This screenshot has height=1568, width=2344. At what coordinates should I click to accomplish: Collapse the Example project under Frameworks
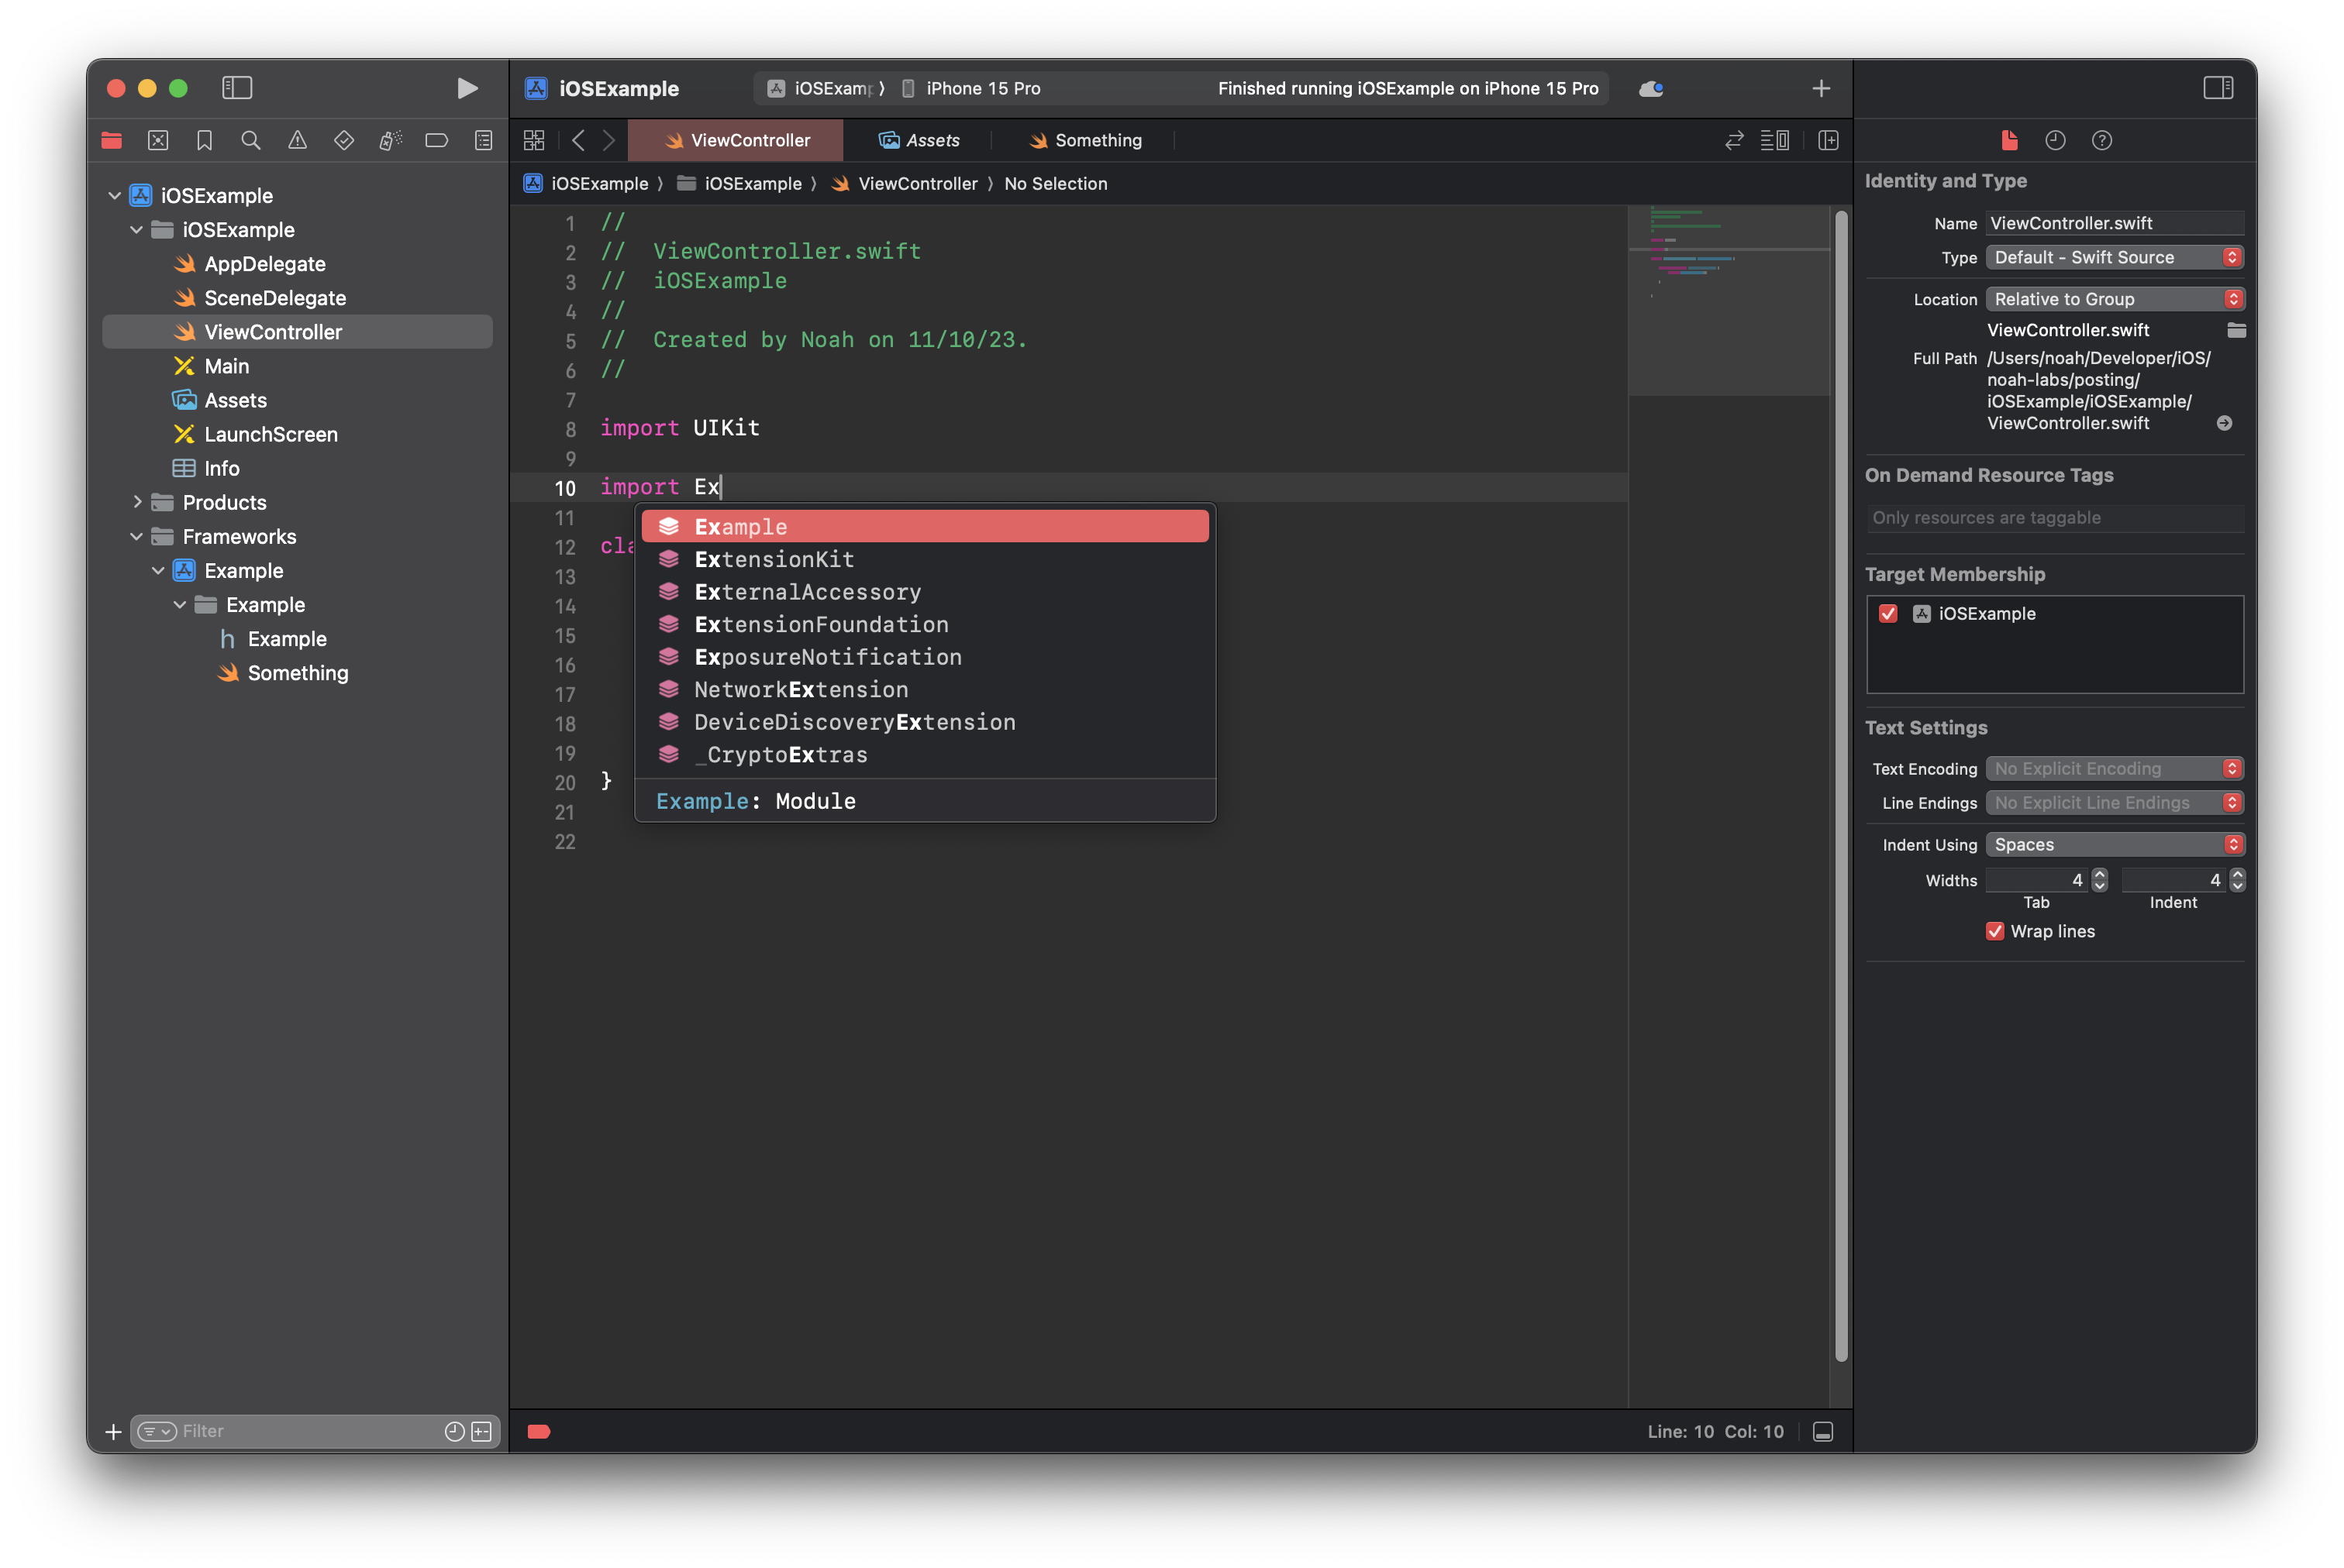[159, 571]
